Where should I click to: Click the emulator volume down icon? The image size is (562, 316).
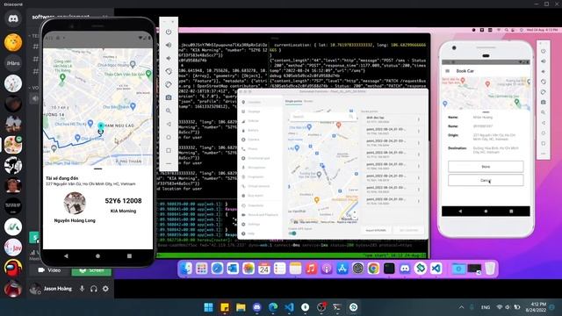(x=169, y=59)
